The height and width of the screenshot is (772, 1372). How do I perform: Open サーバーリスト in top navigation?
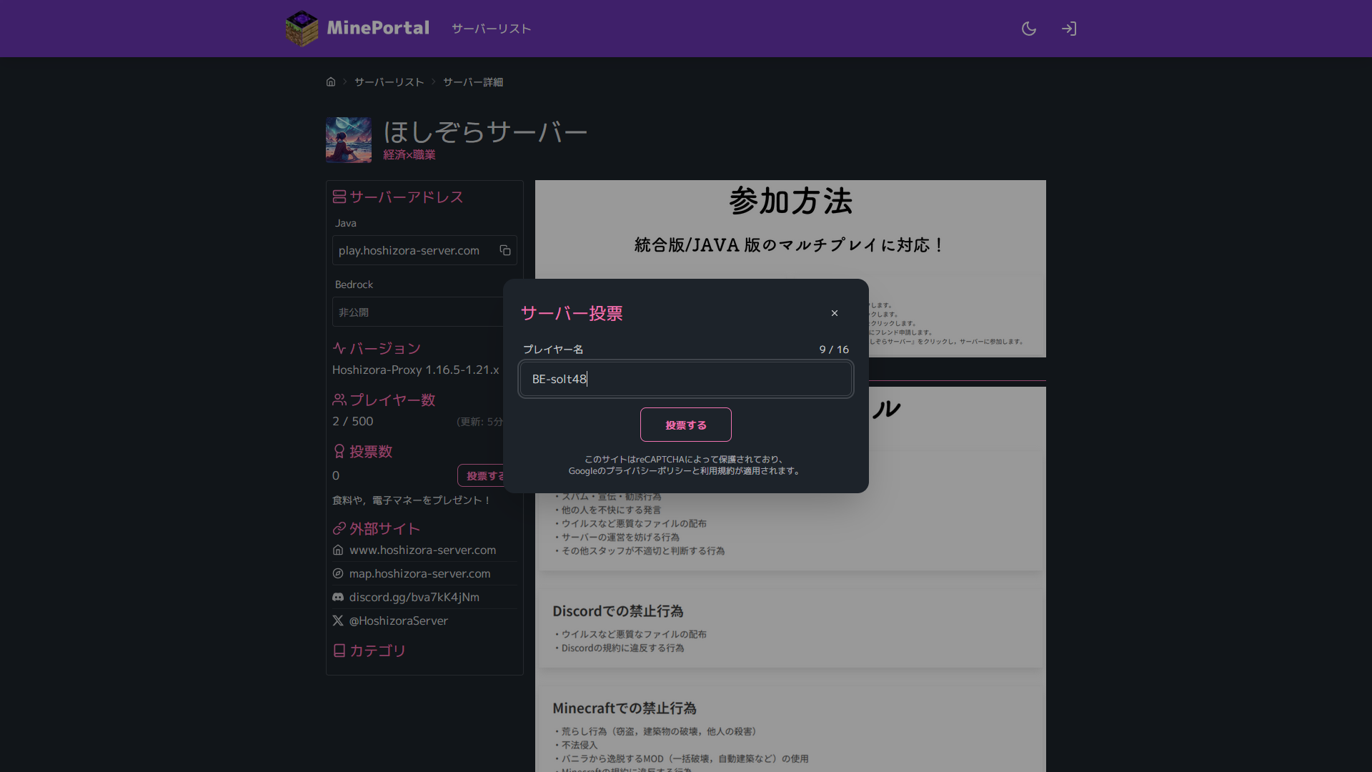coord(491,29)
